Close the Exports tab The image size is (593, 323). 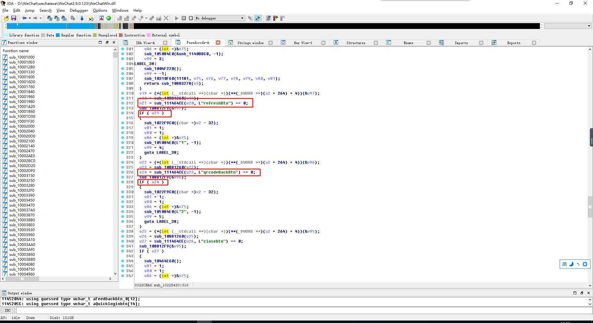pyautogui.click(x=534, y=43)
